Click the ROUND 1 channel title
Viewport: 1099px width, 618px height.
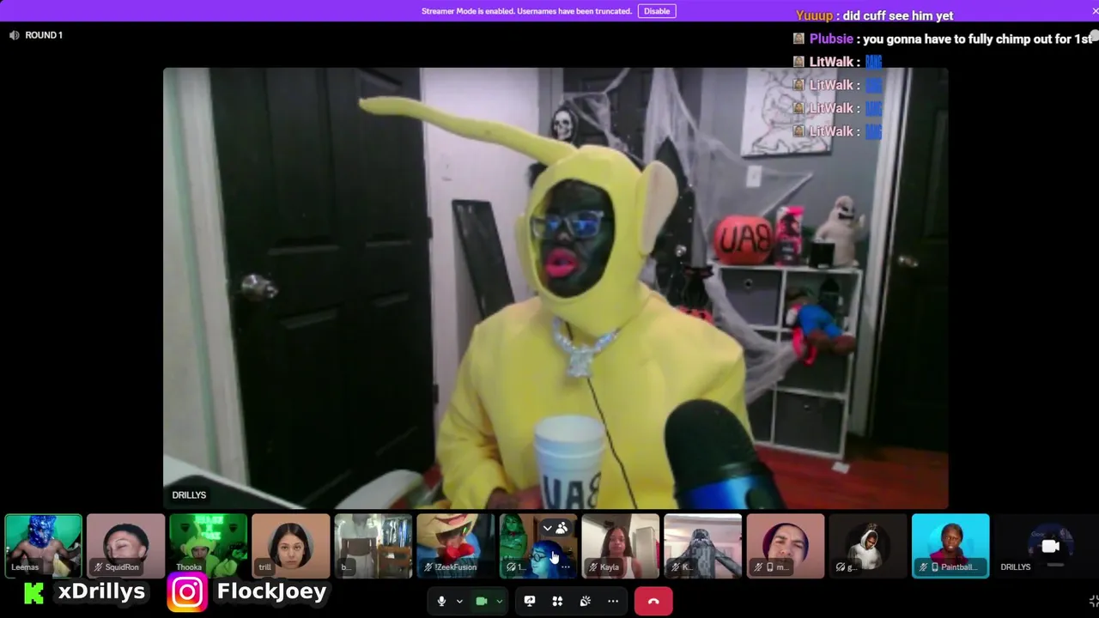pyautogui.click(x=44, y=35)
